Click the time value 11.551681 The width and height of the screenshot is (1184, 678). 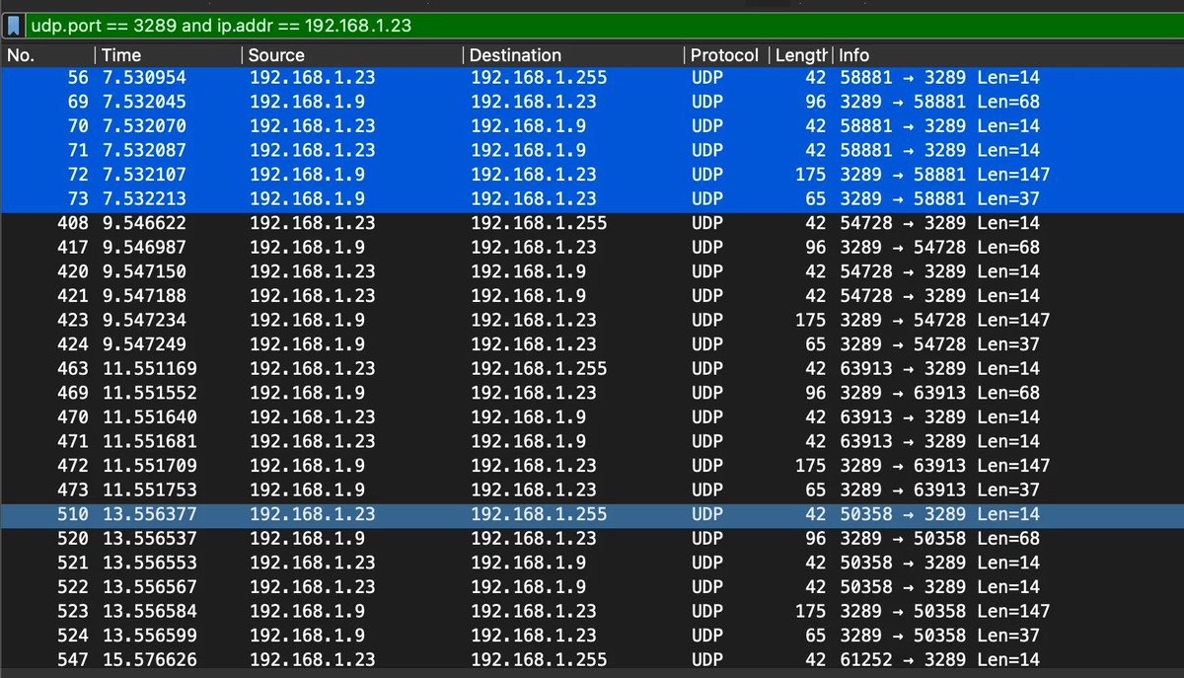coord(149,441)
